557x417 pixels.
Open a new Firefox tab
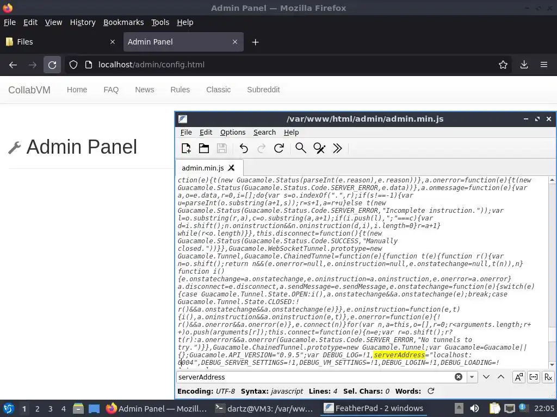pos(255,42)
